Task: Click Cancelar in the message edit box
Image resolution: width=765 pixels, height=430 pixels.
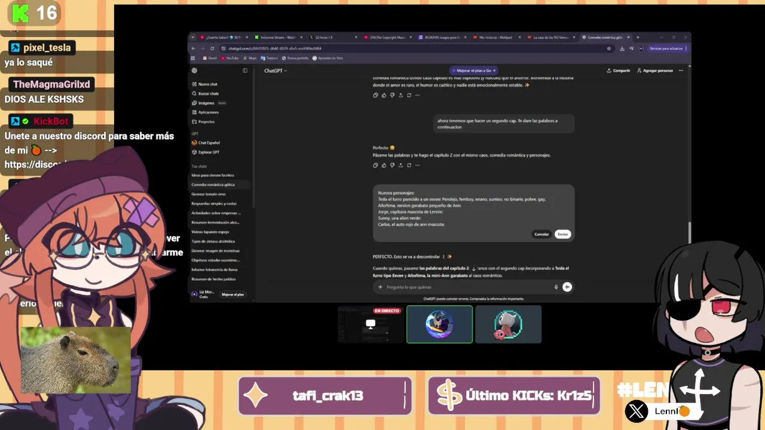Action: pos(541,234)
